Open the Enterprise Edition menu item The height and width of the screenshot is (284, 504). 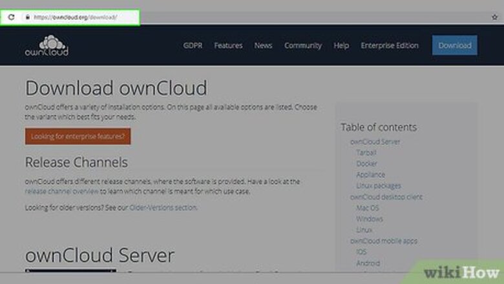[390, 46]
